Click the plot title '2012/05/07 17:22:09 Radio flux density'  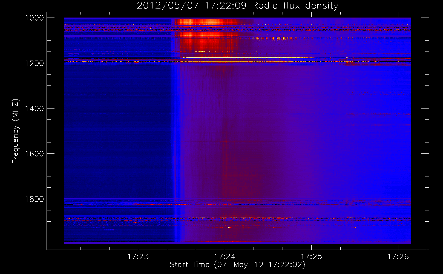point(237,5)
